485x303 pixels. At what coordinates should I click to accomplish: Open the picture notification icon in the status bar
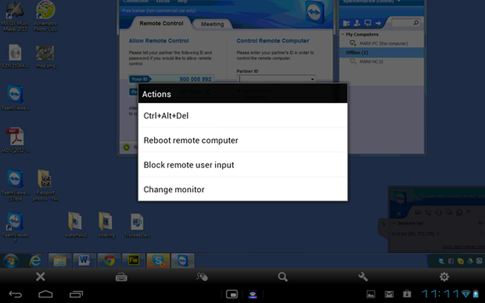(371, 294)
